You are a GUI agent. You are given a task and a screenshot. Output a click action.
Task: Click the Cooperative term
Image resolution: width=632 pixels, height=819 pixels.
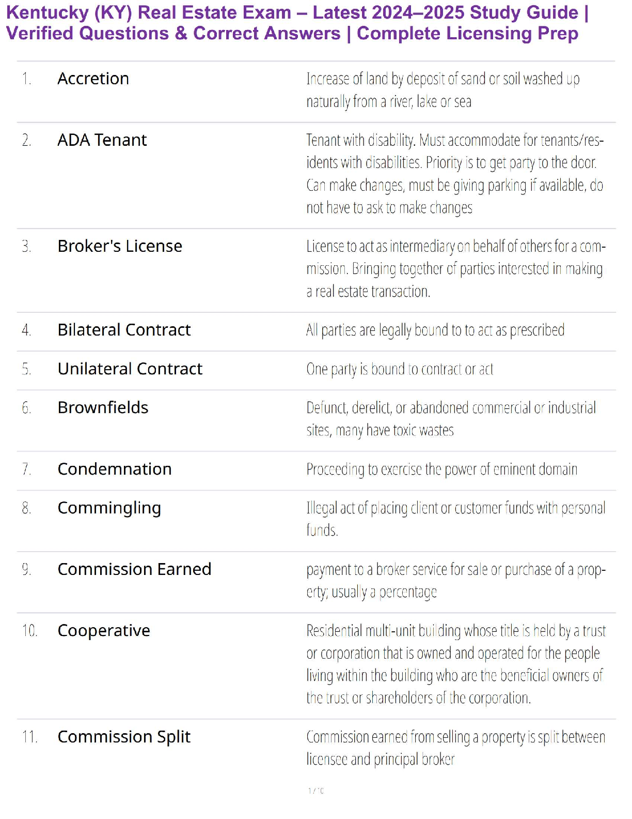(103, 631)
